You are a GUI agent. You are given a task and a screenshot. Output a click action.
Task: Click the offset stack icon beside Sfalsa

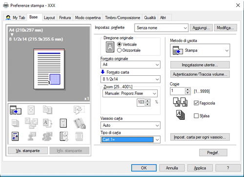tap(180, 115)
